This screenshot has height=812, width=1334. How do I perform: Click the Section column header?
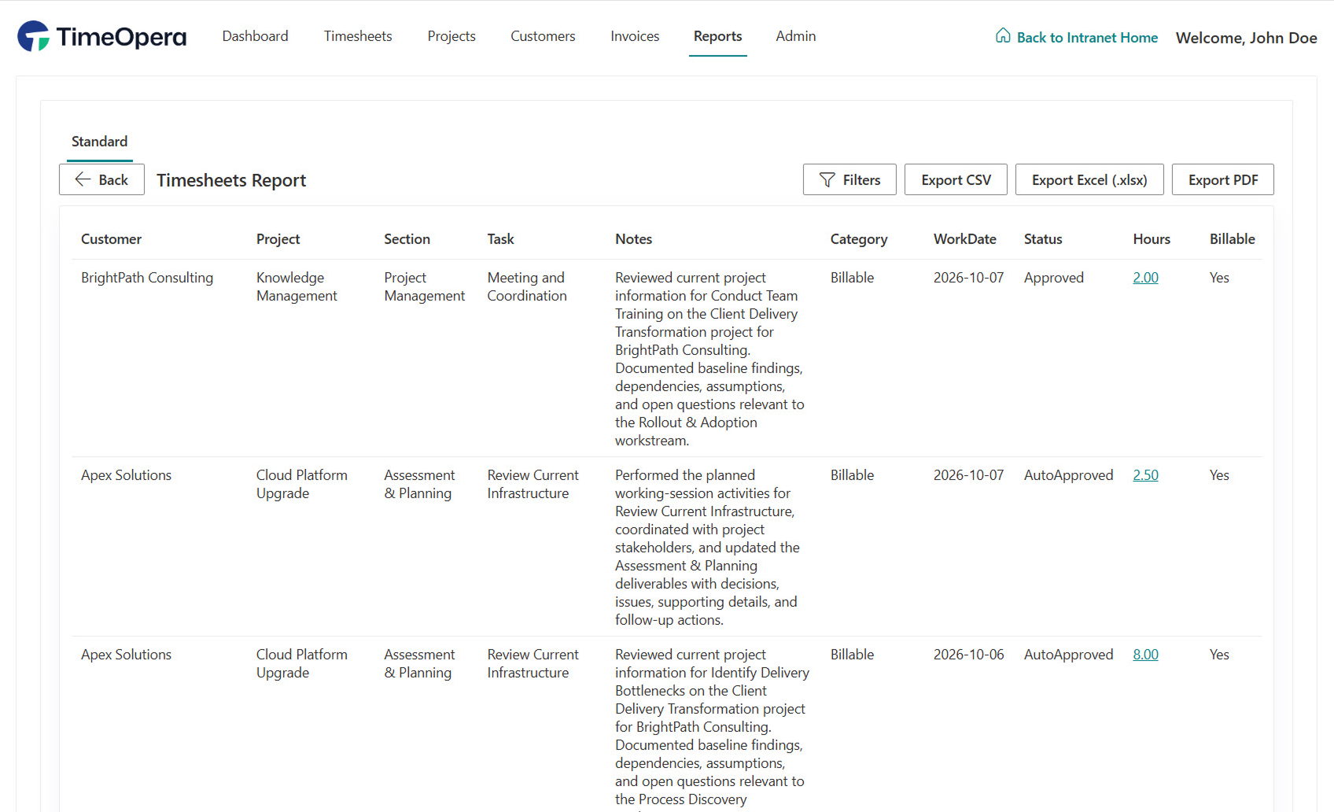407,239
